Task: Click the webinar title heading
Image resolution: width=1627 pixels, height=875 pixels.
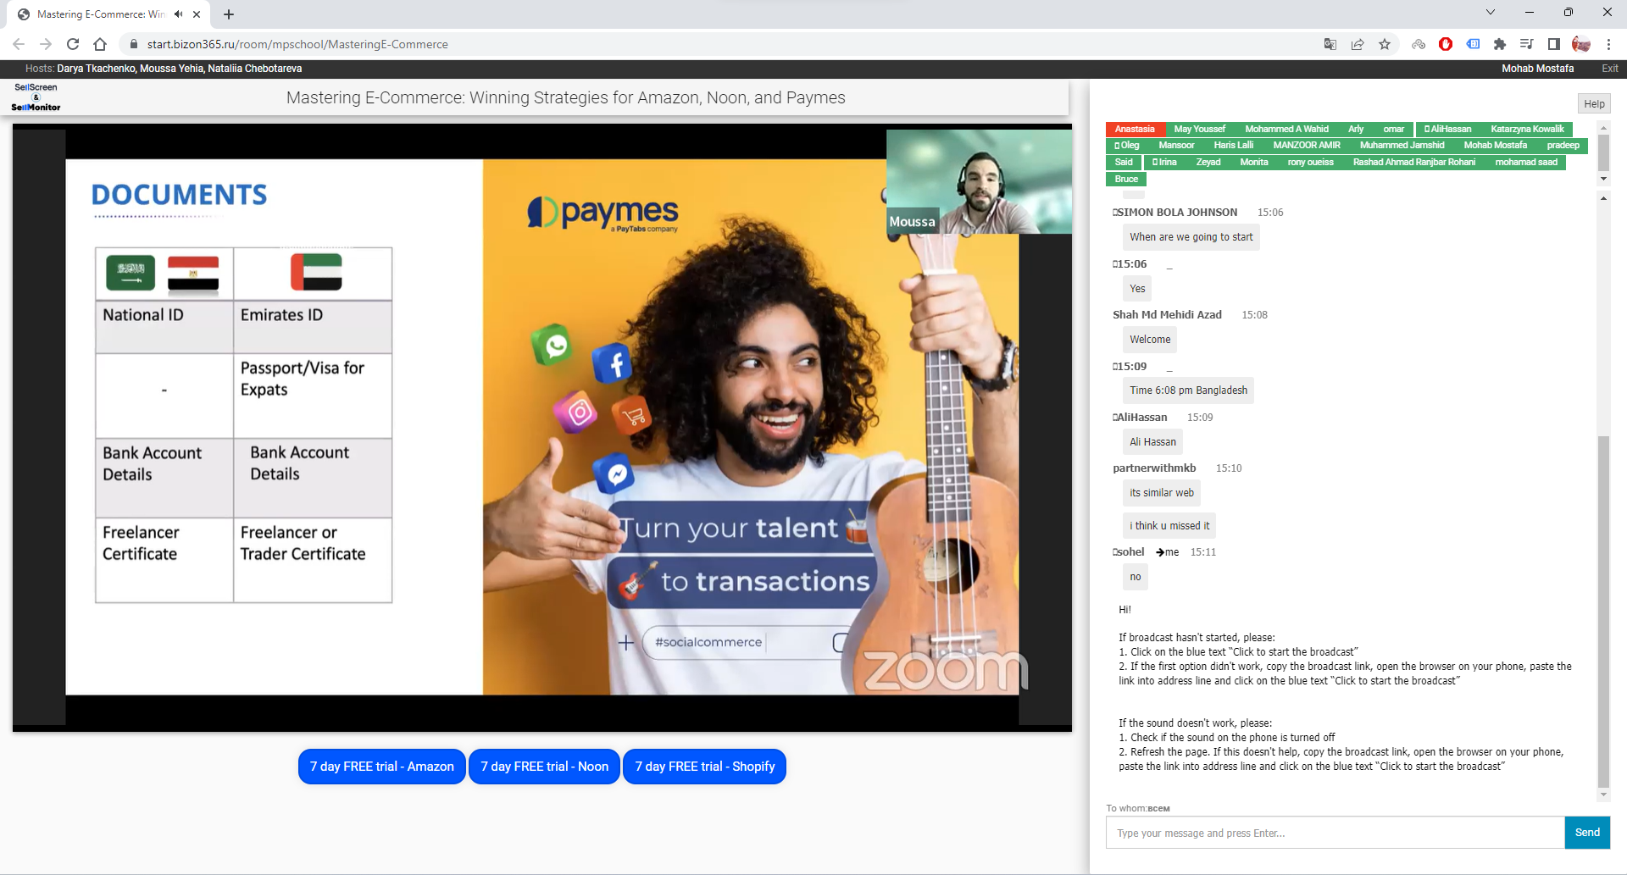Action: point(566,97)
